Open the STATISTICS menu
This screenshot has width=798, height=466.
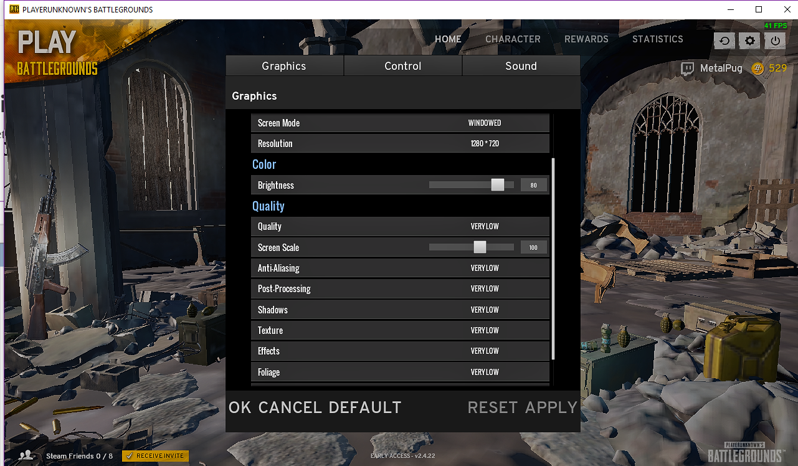point(658,39)
